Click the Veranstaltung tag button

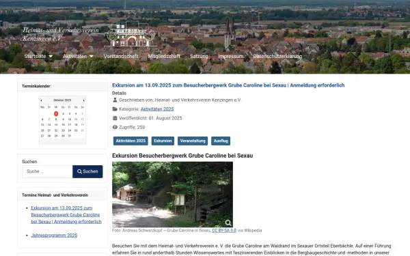tap(193, 141)
